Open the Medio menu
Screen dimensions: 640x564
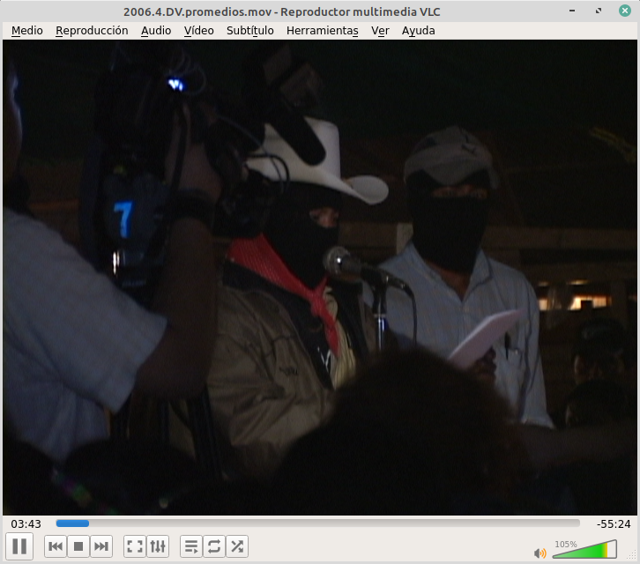[x=26, y=30]
